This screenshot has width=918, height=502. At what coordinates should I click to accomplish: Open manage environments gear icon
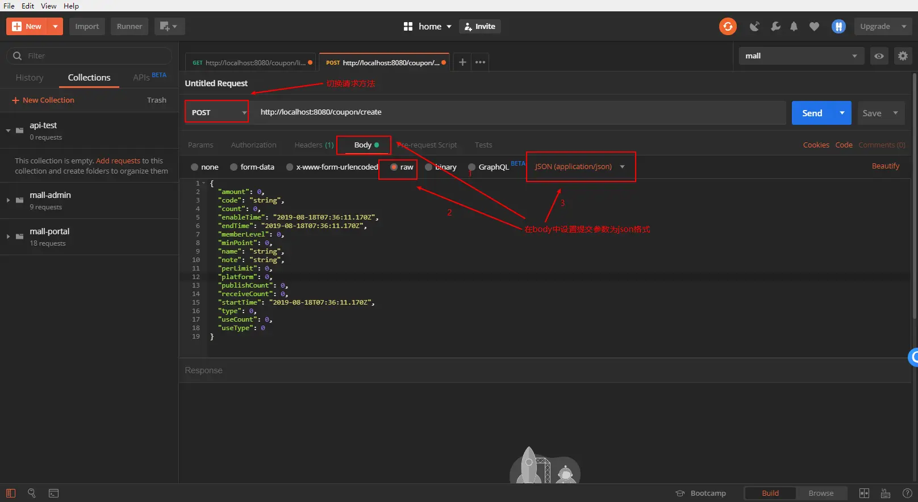click(x=903, y=56)
